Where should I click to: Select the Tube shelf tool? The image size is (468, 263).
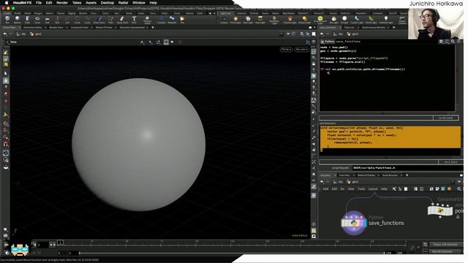27,20
